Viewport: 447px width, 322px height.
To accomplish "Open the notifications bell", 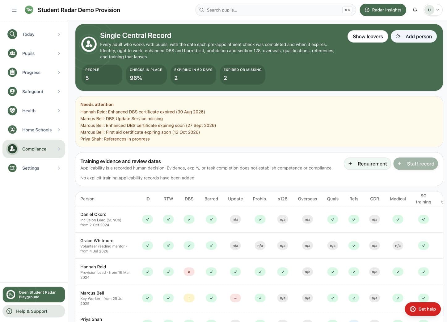I will point(415,10).
